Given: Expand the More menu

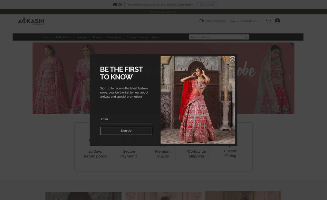Looking at the screenshot, I should (156, 37).
